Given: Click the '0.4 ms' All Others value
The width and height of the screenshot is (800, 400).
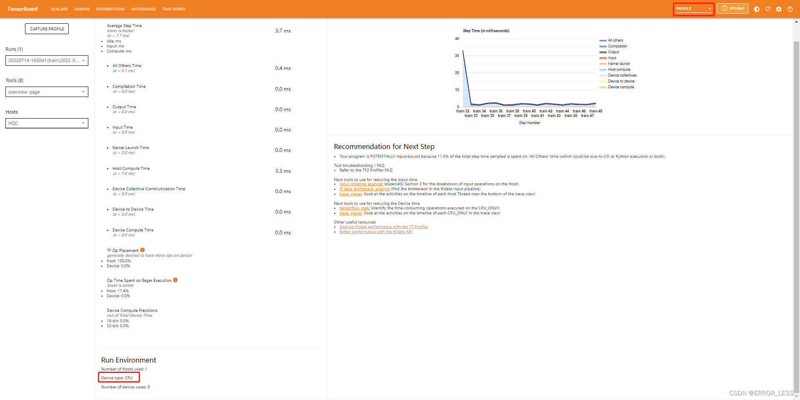Looking at the screenshot, I should point(283,68).
